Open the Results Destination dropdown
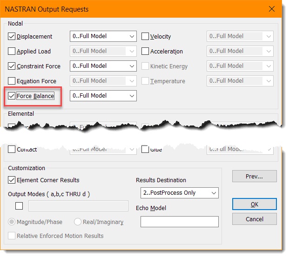 pos(180,193)
